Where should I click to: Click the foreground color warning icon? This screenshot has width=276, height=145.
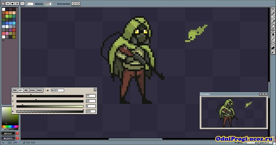click(17, 133)
